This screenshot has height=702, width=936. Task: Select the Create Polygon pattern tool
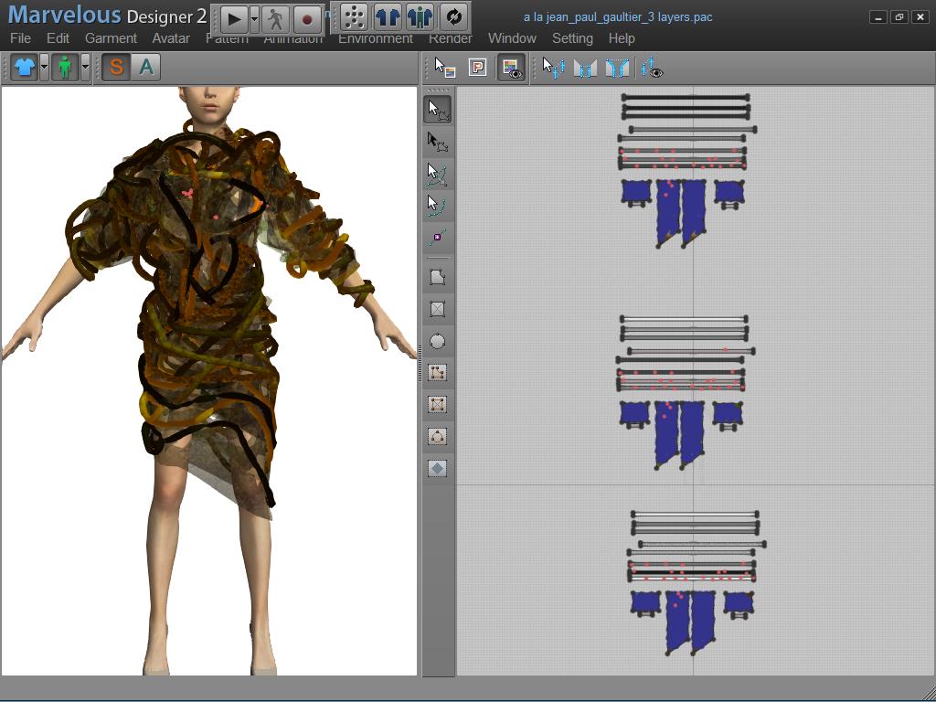pos(438,277)
